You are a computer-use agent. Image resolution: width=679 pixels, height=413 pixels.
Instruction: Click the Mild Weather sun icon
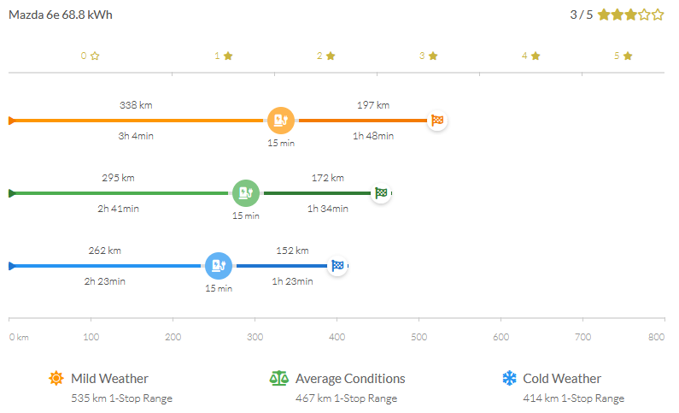pyautogui.click(x=56, y=378)
